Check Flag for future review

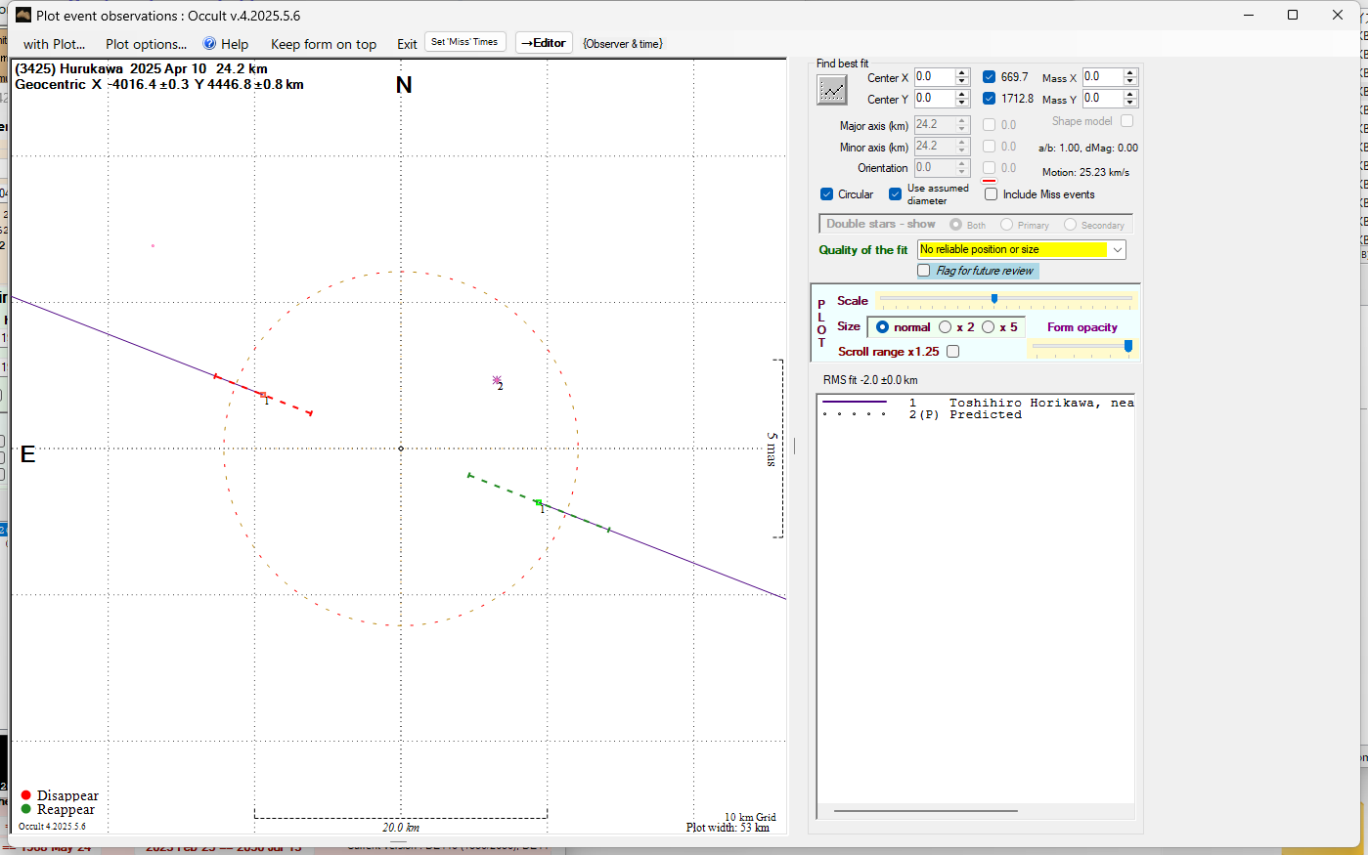click(x=924, y=271)
